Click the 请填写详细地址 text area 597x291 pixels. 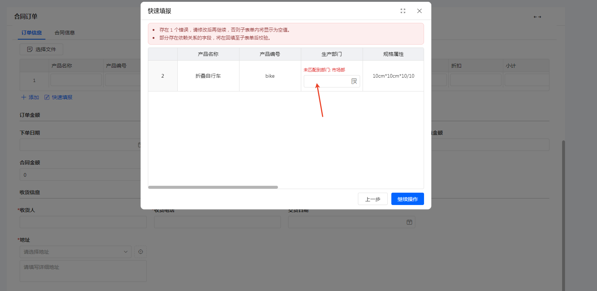point(83,271)
